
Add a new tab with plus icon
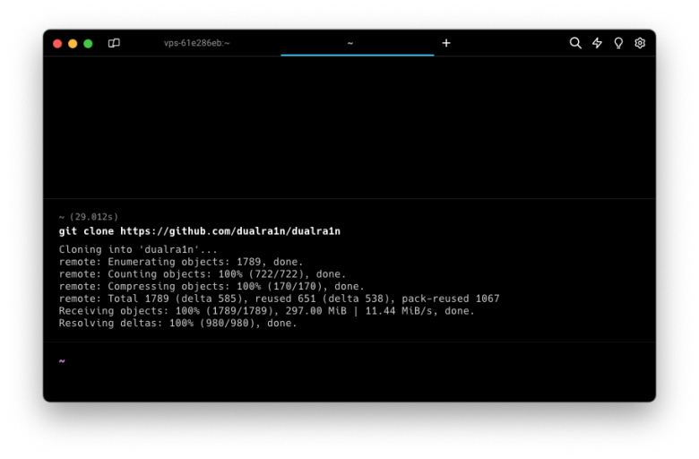pyautogui.click(x=446, y=43)
